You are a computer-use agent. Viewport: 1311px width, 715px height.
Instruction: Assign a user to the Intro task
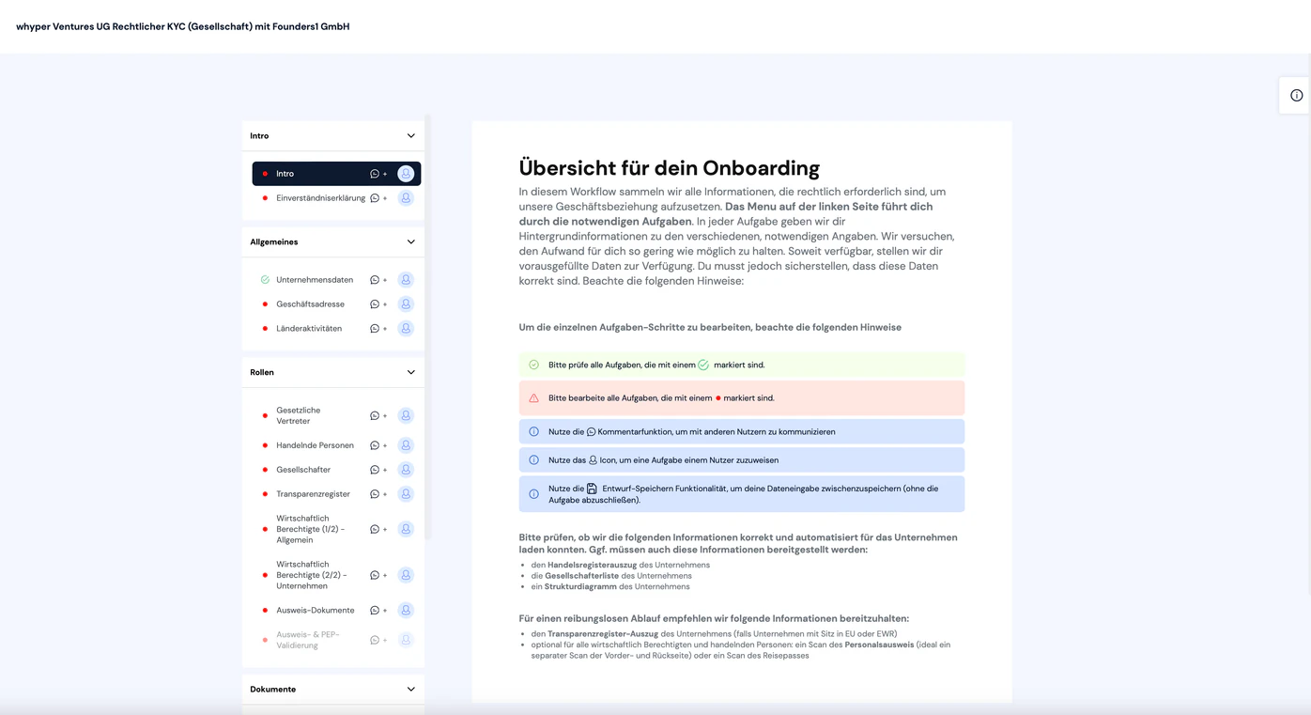(406, 174)
